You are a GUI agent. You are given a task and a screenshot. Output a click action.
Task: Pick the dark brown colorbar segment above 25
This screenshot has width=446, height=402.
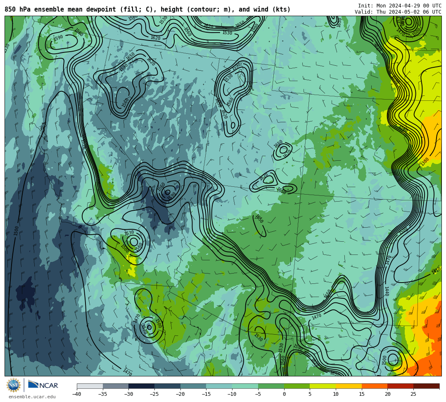[x=426, y=386]
